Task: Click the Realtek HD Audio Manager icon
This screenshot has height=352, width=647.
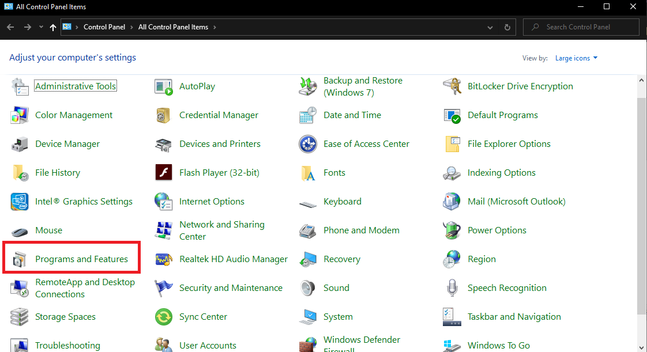Action: (x=164, y=259)
